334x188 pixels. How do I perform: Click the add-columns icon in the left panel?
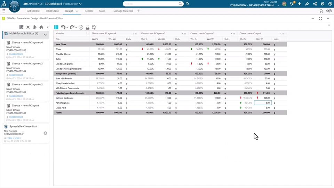point(21,27)
